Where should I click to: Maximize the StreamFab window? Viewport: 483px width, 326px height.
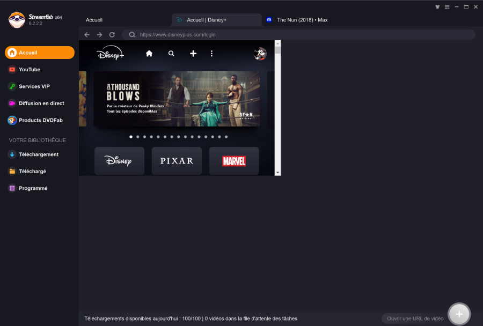(x=466, y=7)
